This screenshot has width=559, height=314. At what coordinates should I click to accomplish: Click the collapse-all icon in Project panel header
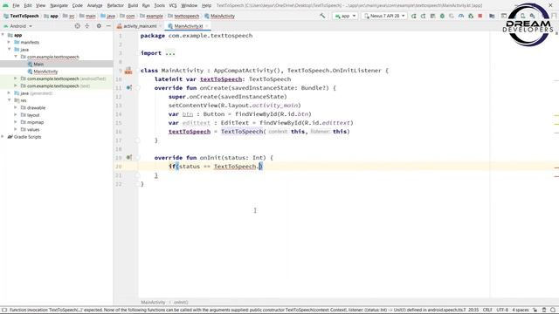(x=87, y=26)
